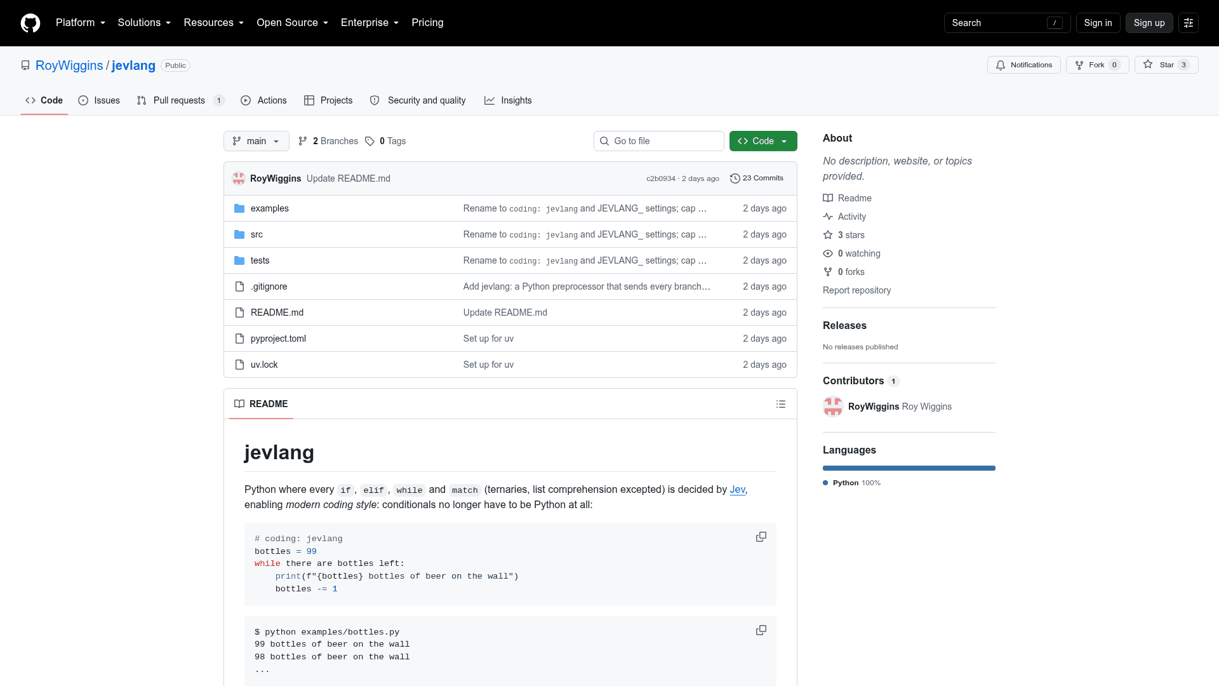The width and height of the screenshot is (1219, 686).
Task: Click the src folder icon
Action: pos(239,234)
